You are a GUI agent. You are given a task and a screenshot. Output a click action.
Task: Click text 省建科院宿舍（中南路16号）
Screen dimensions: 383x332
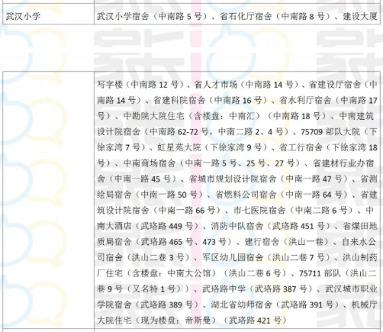coord(213,100)
